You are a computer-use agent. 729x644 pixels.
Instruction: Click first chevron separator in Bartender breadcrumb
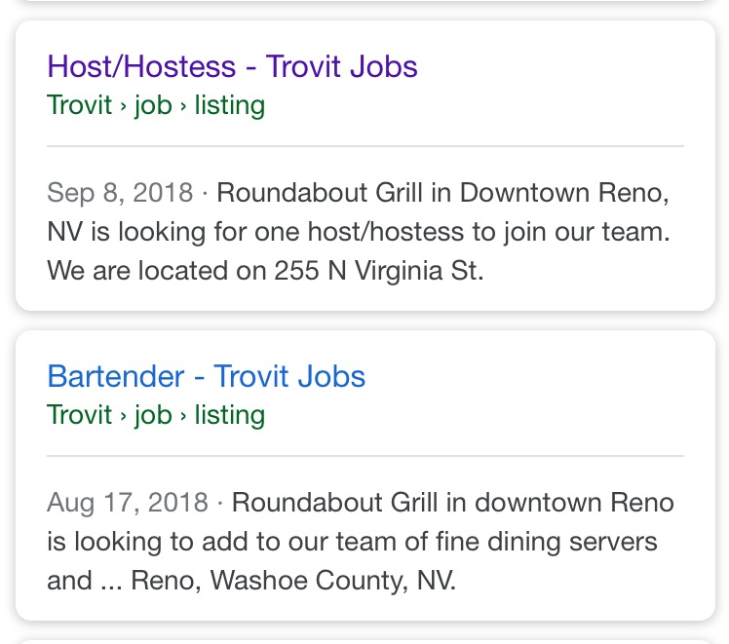(124, 416)
